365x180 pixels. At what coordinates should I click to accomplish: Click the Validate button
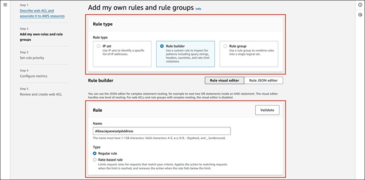pos(267,110)
